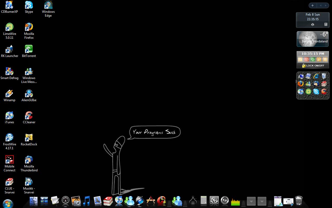Click the Windows Start orb
The width and height of the screenshot is (332, 208).
8,203
